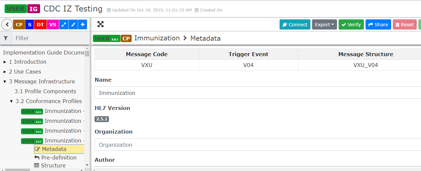Toggle the DT datatypes filter button

tap(40, 25)
